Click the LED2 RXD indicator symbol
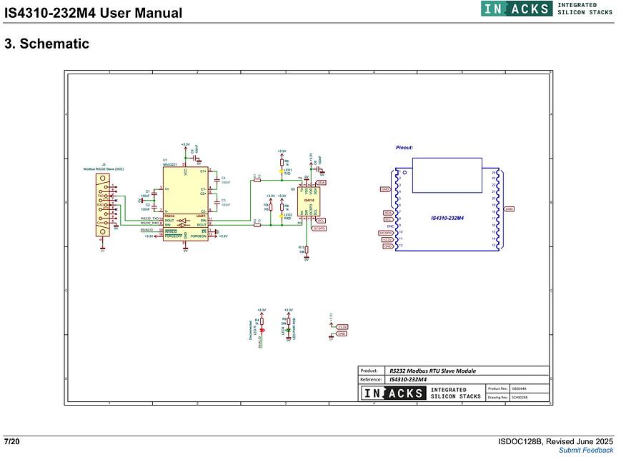621x457 pixels. (282, 216)
